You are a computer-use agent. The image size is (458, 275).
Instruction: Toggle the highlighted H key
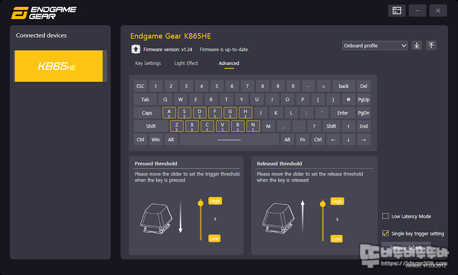(x=245, y=113)
